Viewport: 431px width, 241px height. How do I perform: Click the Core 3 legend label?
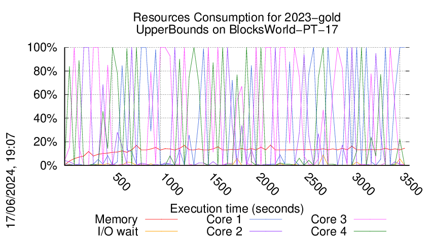(329, 220)
